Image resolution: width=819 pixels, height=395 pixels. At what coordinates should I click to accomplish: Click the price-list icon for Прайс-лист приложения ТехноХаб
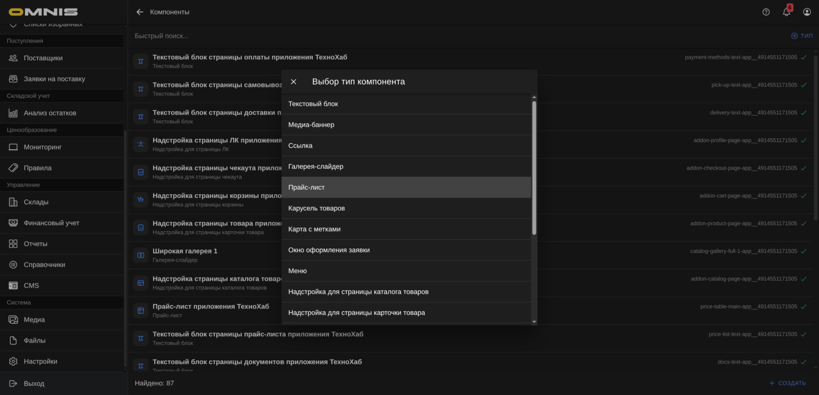pyautogui.click(x=140, y=310)
